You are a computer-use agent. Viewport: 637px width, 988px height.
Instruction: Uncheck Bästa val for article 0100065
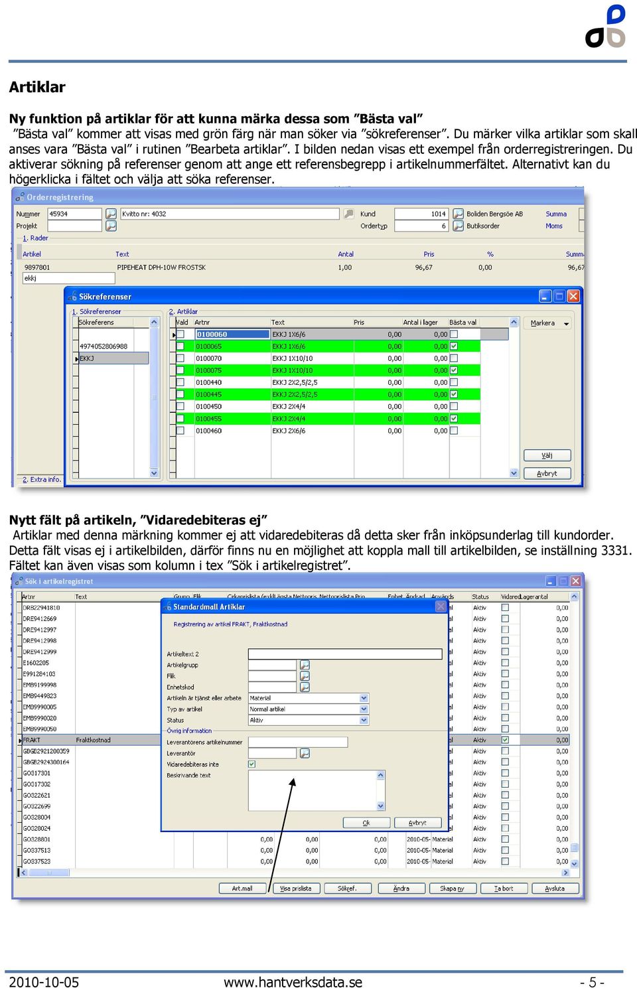click(454, 346)
